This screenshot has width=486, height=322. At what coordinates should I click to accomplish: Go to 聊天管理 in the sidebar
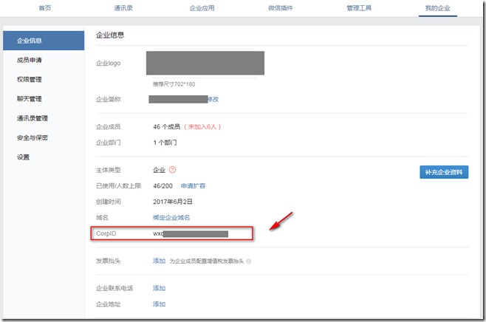tap(29, 99)
